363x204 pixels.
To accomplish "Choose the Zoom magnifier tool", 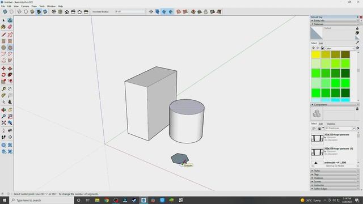I will (3, 116).
